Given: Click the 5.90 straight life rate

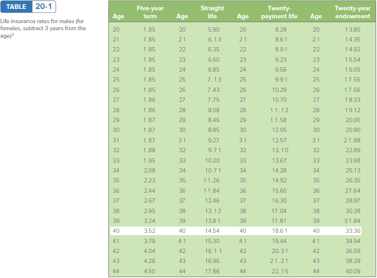Looking at the screenshot, I should pos(213,29).
